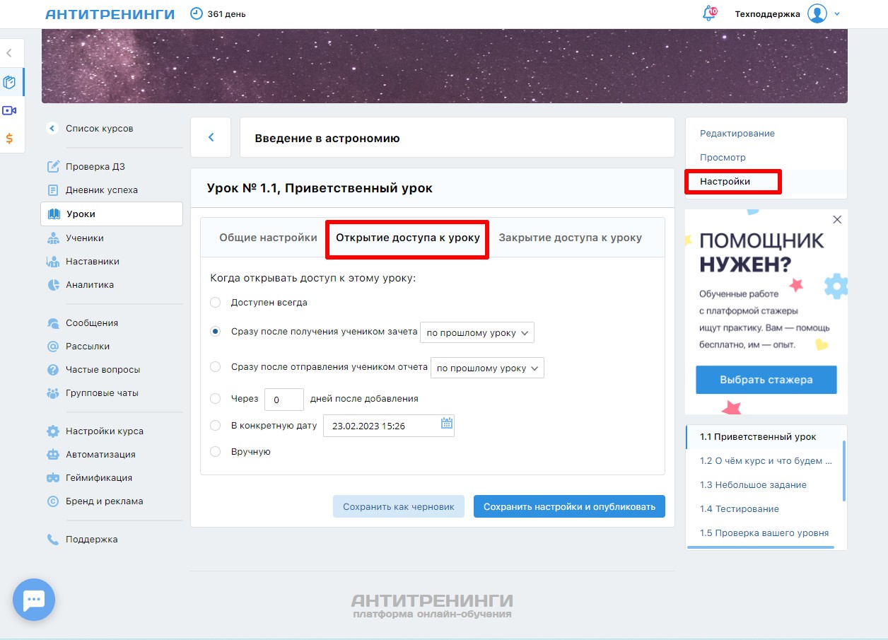Viewport: 888px width, 640px height.
Task: Choose the В конкретную дату radio option
Action: click(x=216, y=426)
